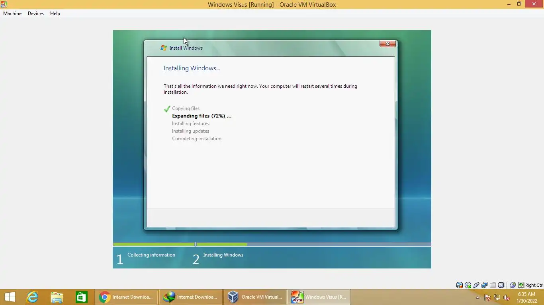Click the 'Copying files' step text
544x305 pixels.
186,108
